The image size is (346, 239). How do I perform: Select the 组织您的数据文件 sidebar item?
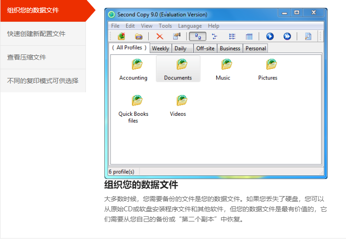[43, 10]
